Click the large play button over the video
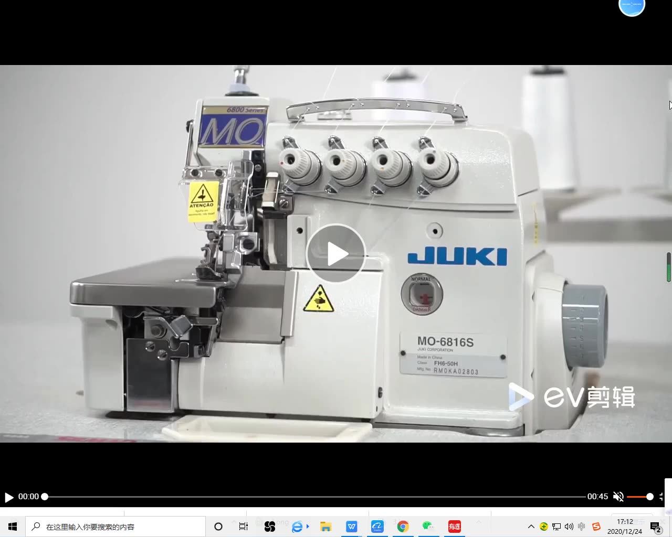This screenshot has height=537, width=672. [x=336, y=254]
